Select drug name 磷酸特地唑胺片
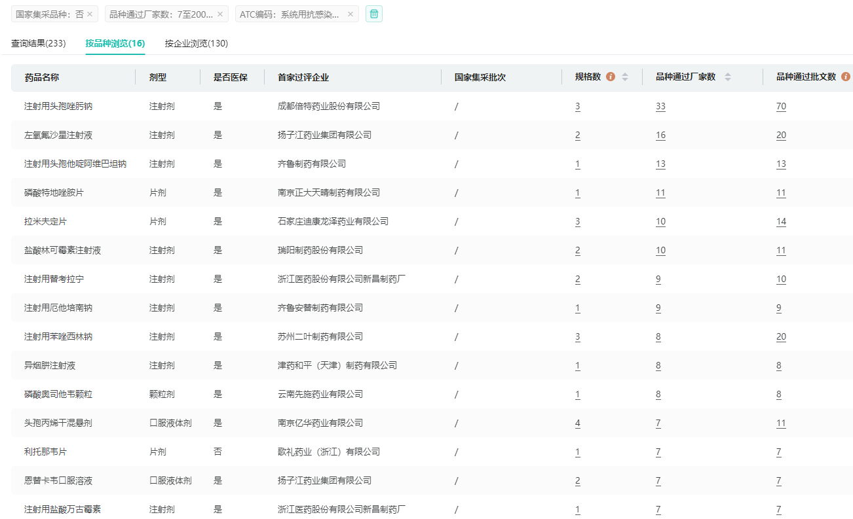Screen dimensions: 853x519 (x=54, y=192)
